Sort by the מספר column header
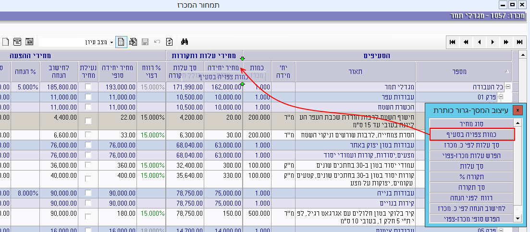Screen dimensions: 530x232 tap(463, 71)
